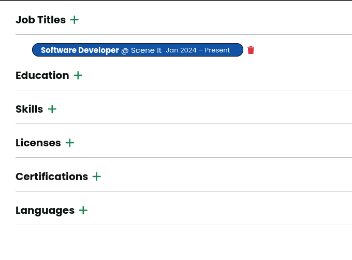Click the '@ Scene It' company text
Viewport: 352px width, 260px height.
141,50
